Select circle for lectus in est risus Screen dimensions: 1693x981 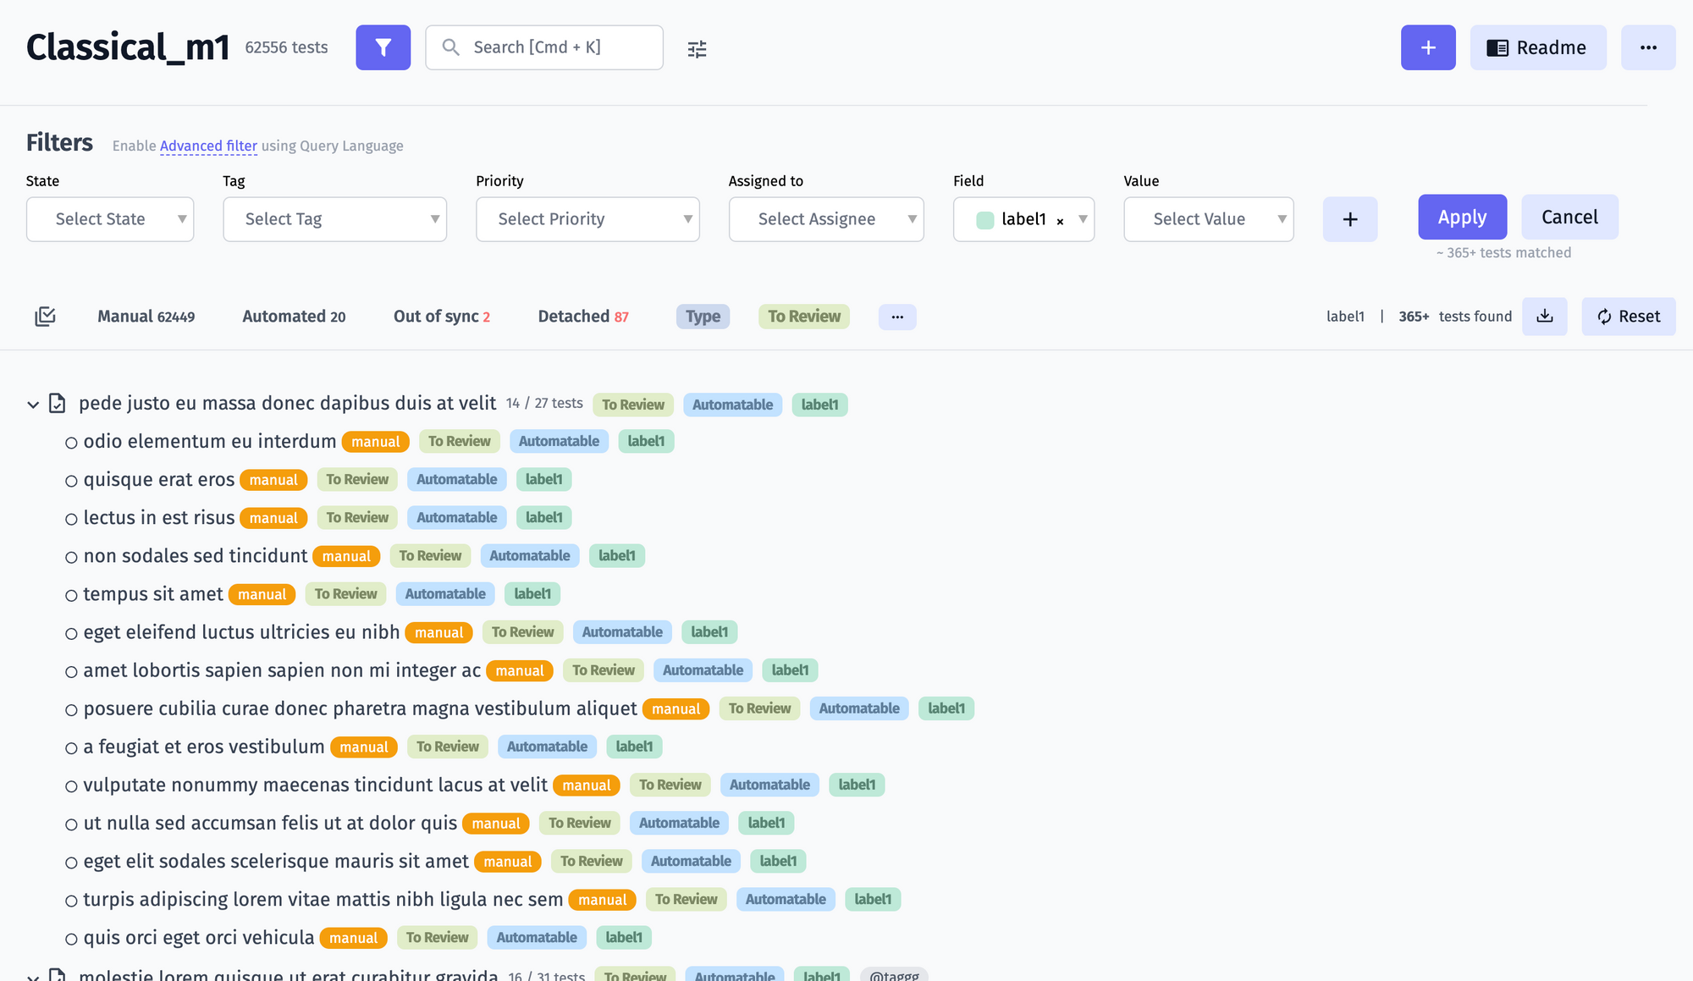point(71,519)
